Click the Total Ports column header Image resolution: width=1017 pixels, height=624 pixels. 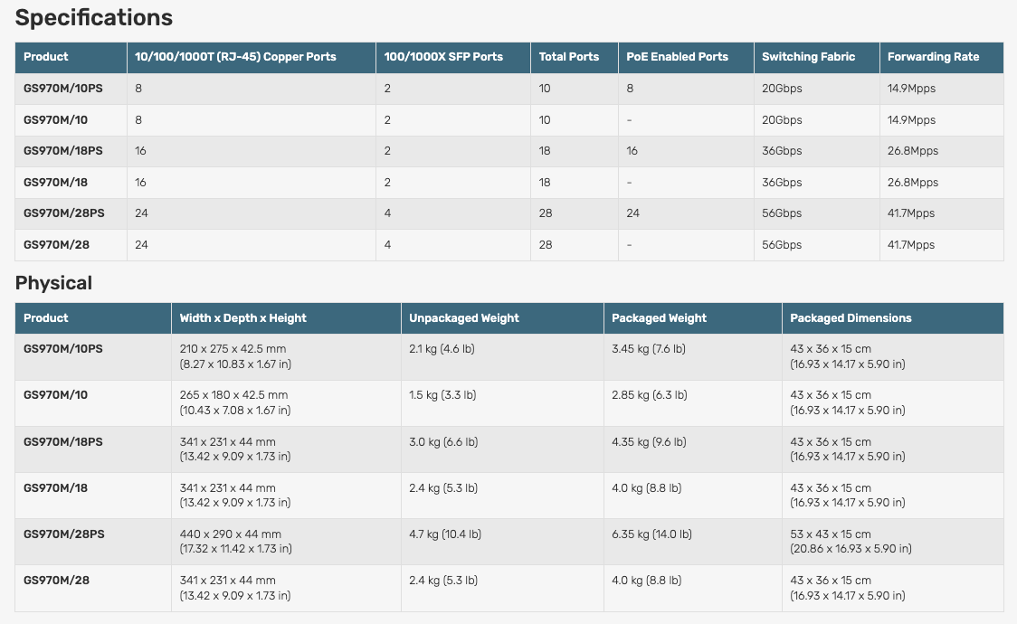(569, 57)
